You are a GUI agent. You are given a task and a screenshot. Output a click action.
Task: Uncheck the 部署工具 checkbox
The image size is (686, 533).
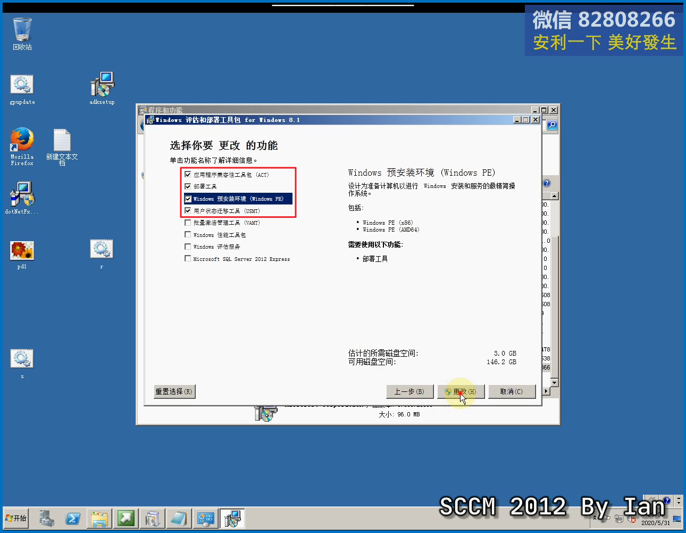point(188,186)
